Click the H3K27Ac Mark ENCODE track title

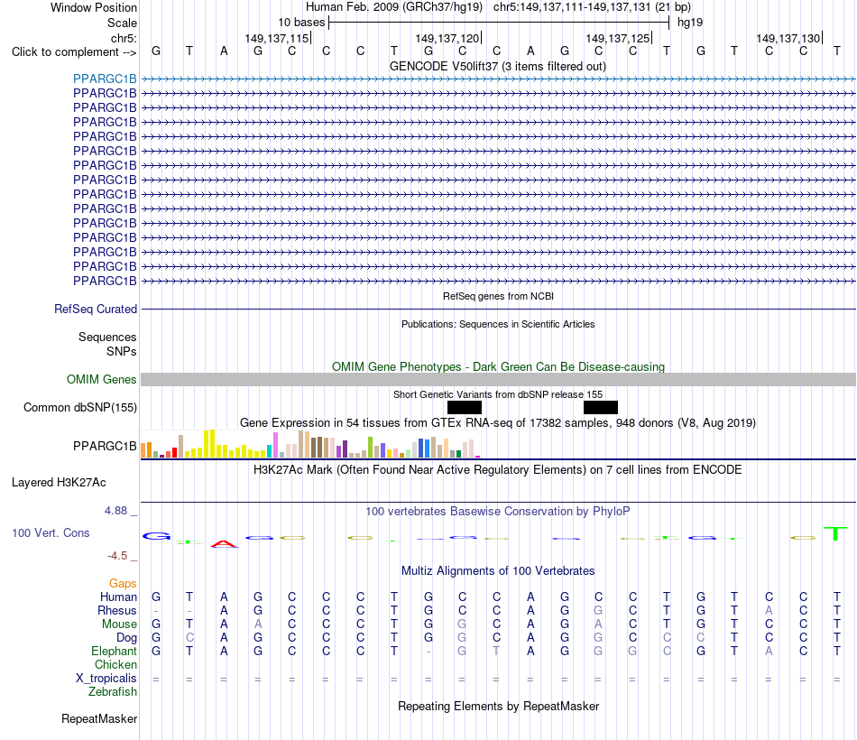(498, 470)
